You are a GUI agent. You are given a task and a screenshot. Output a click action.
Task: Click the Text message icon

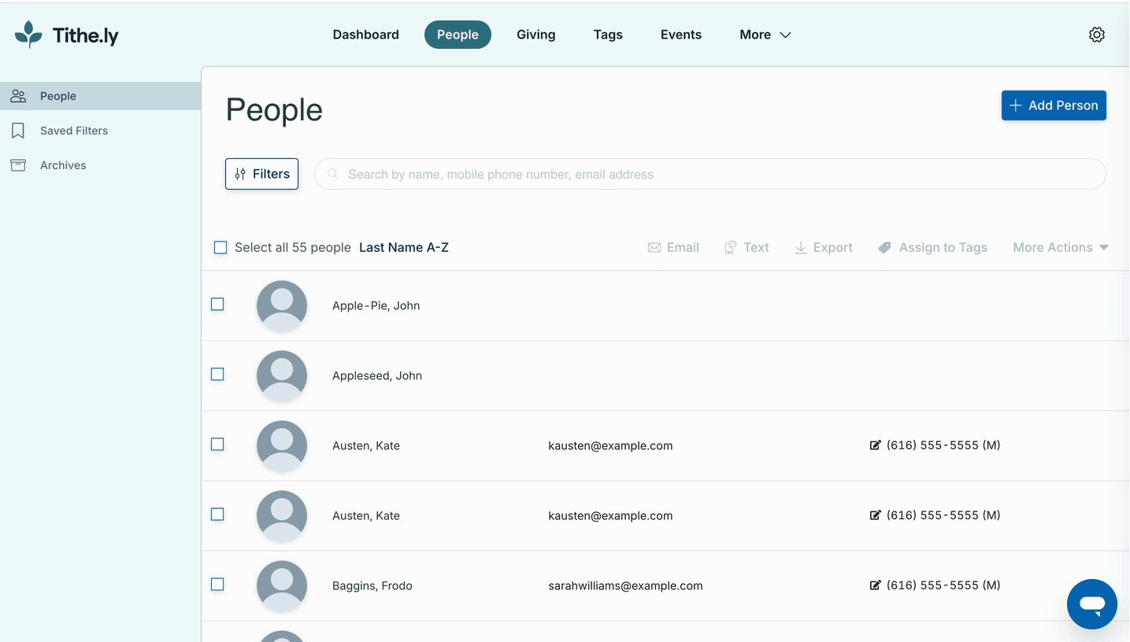click(x=731, y=248)
